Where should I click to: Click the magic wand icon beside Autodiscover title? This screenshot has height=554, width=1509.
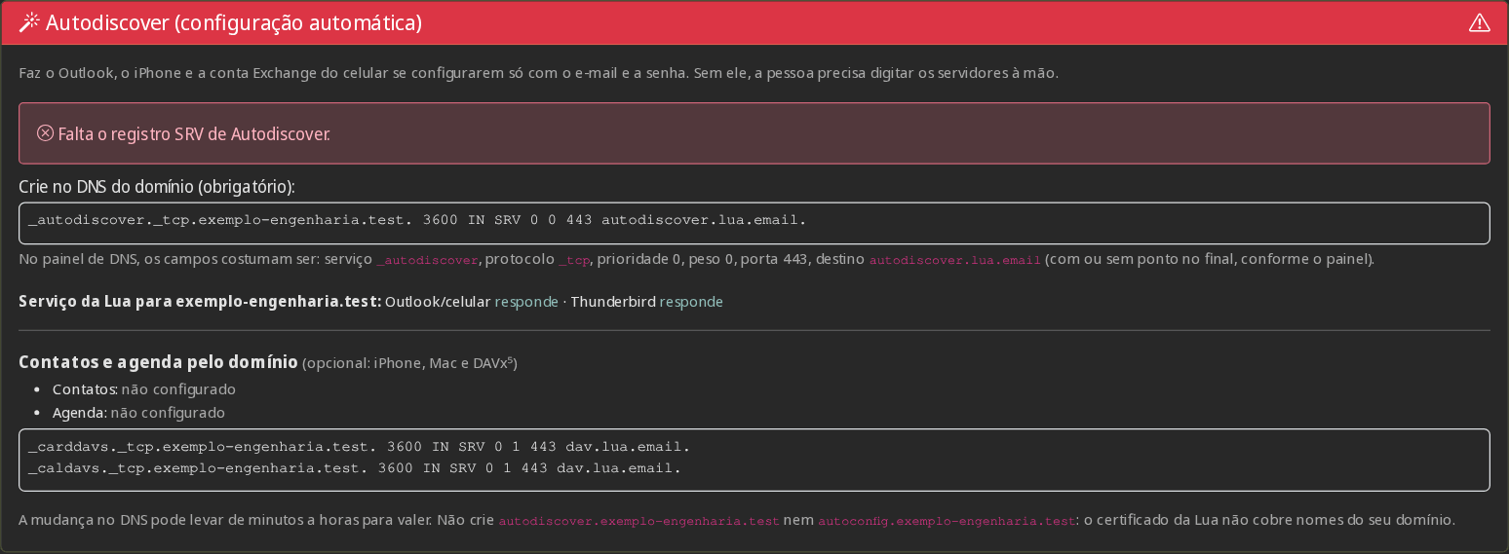coord(29,22)
